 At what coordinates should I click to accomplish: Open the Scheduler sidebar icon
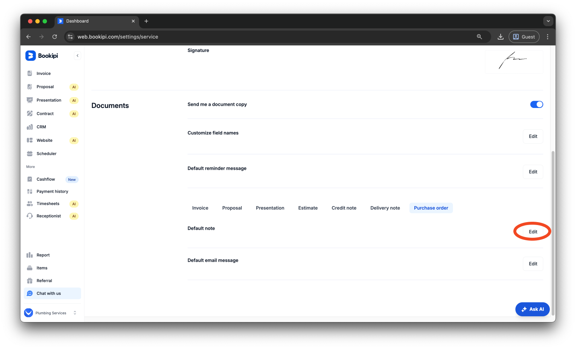(x=30, y=154)
